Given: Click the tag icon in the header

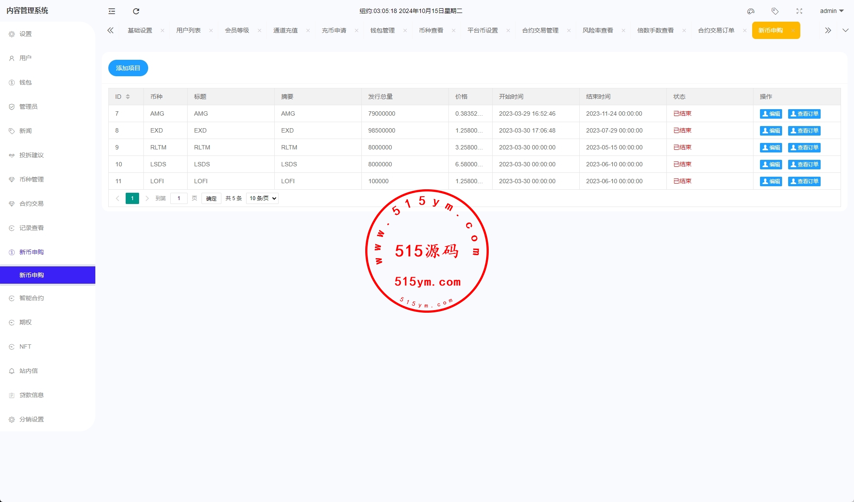Looking at the screenshot, I should pos(775,11).
